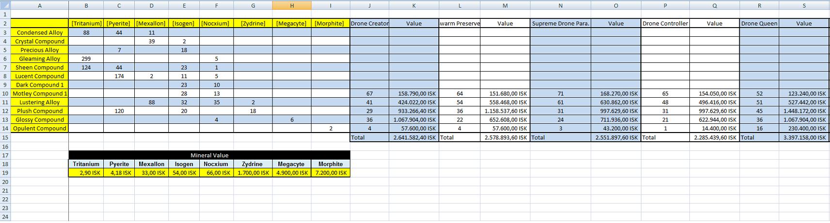Click cell with Morphite 7.200,00 ISK
830x223 pixels.
[330, 173]
